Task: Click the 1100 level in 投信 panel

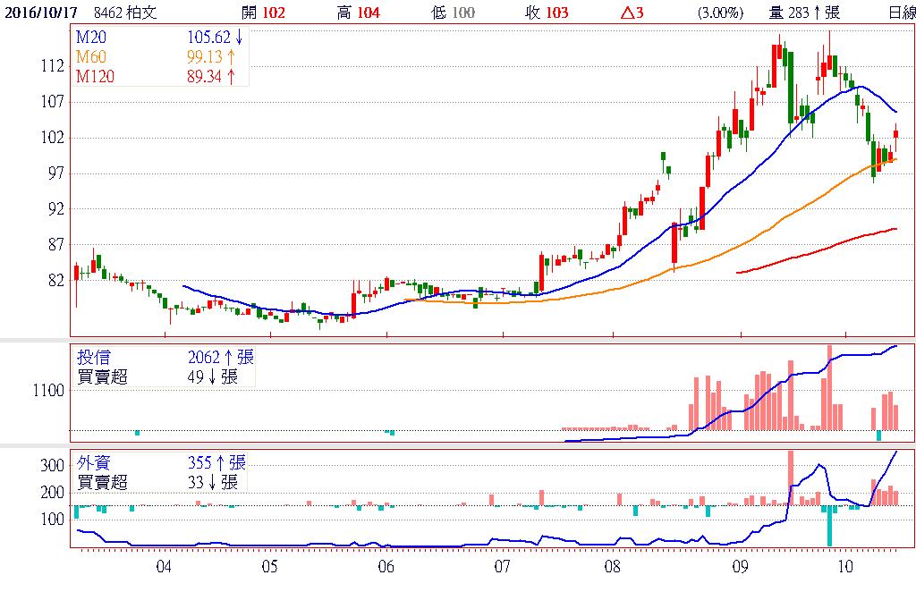Action: click(49, 391)
